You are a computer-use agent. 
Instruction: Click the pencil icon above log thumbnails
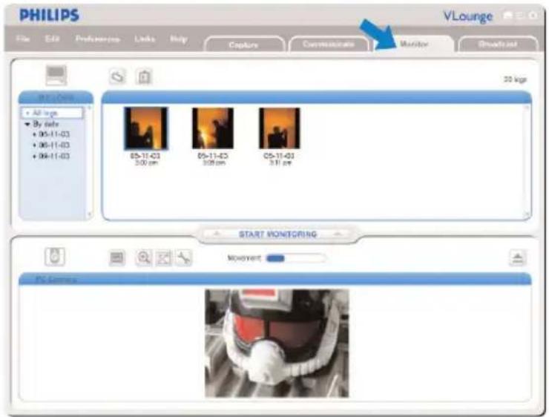point(117,76)
